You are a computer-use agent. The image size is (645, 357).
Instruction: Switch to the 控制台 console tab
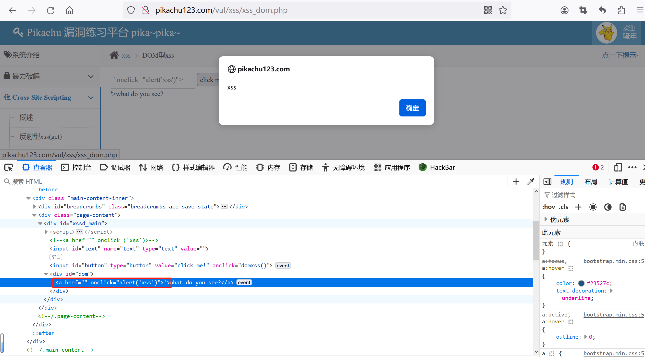76,167
